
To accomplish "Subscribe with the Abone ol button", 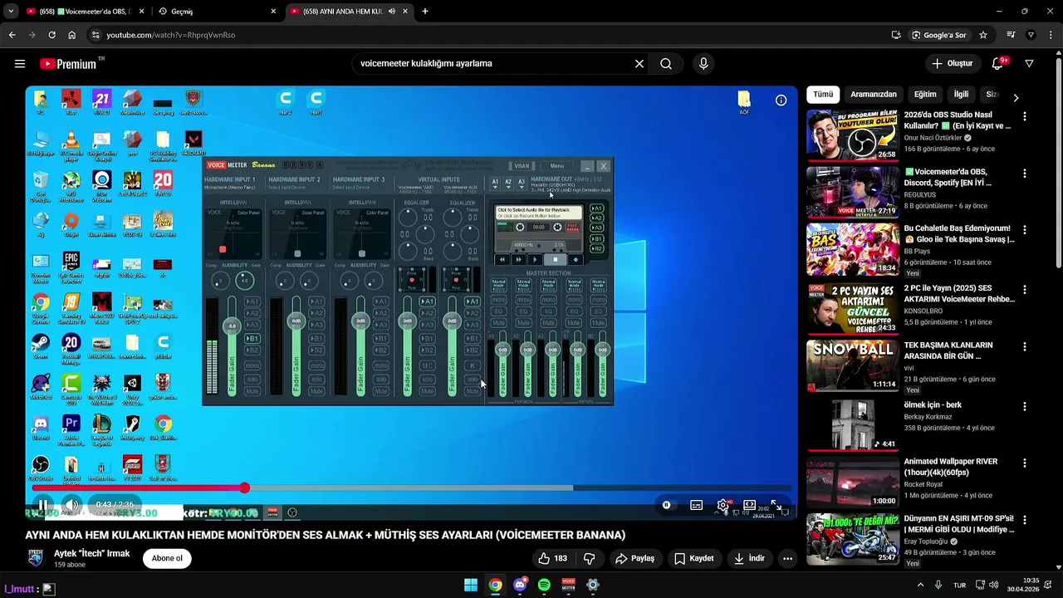I will point(167,558).
